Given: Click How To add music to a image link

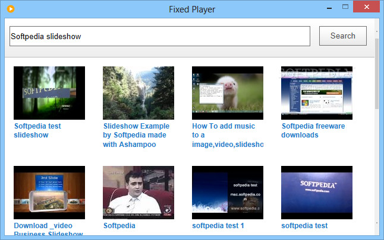Looking at the screenshot, I should [228, 135].
